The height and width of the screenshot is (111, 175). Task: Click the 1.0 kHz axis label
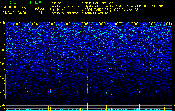pos(3,50)
